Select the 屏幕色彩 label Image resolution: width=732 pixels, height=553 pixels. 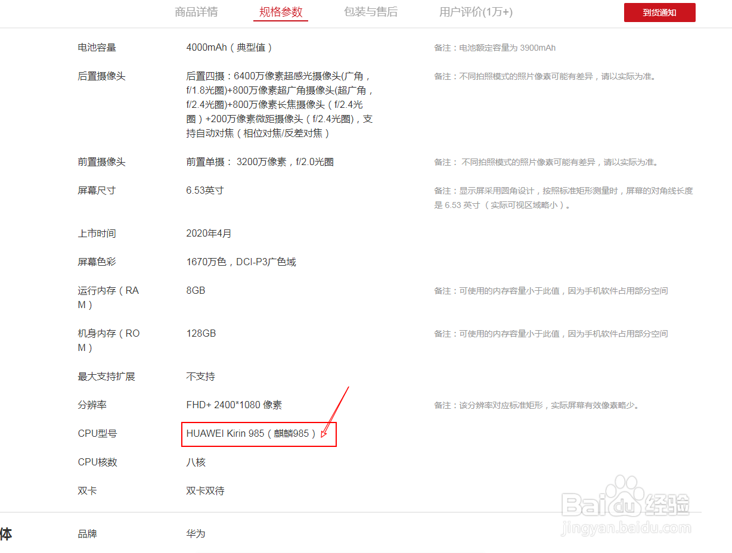tap(97, 262)
